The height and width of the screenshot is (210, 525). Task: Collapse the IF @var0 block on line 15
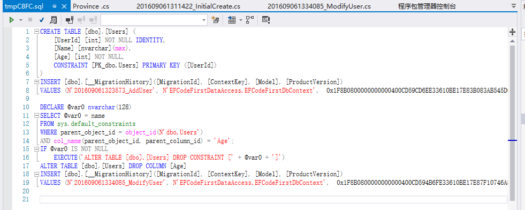pyautogui.click(x=36, y=149)
